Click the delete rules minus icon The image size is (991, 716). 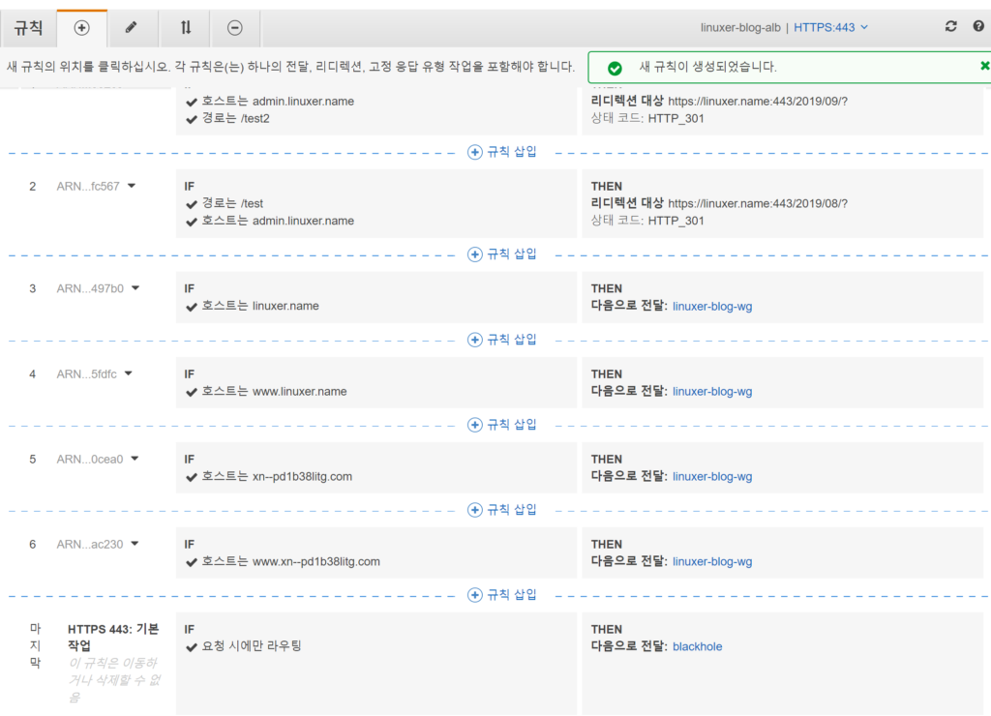click(x=235, y=28)
